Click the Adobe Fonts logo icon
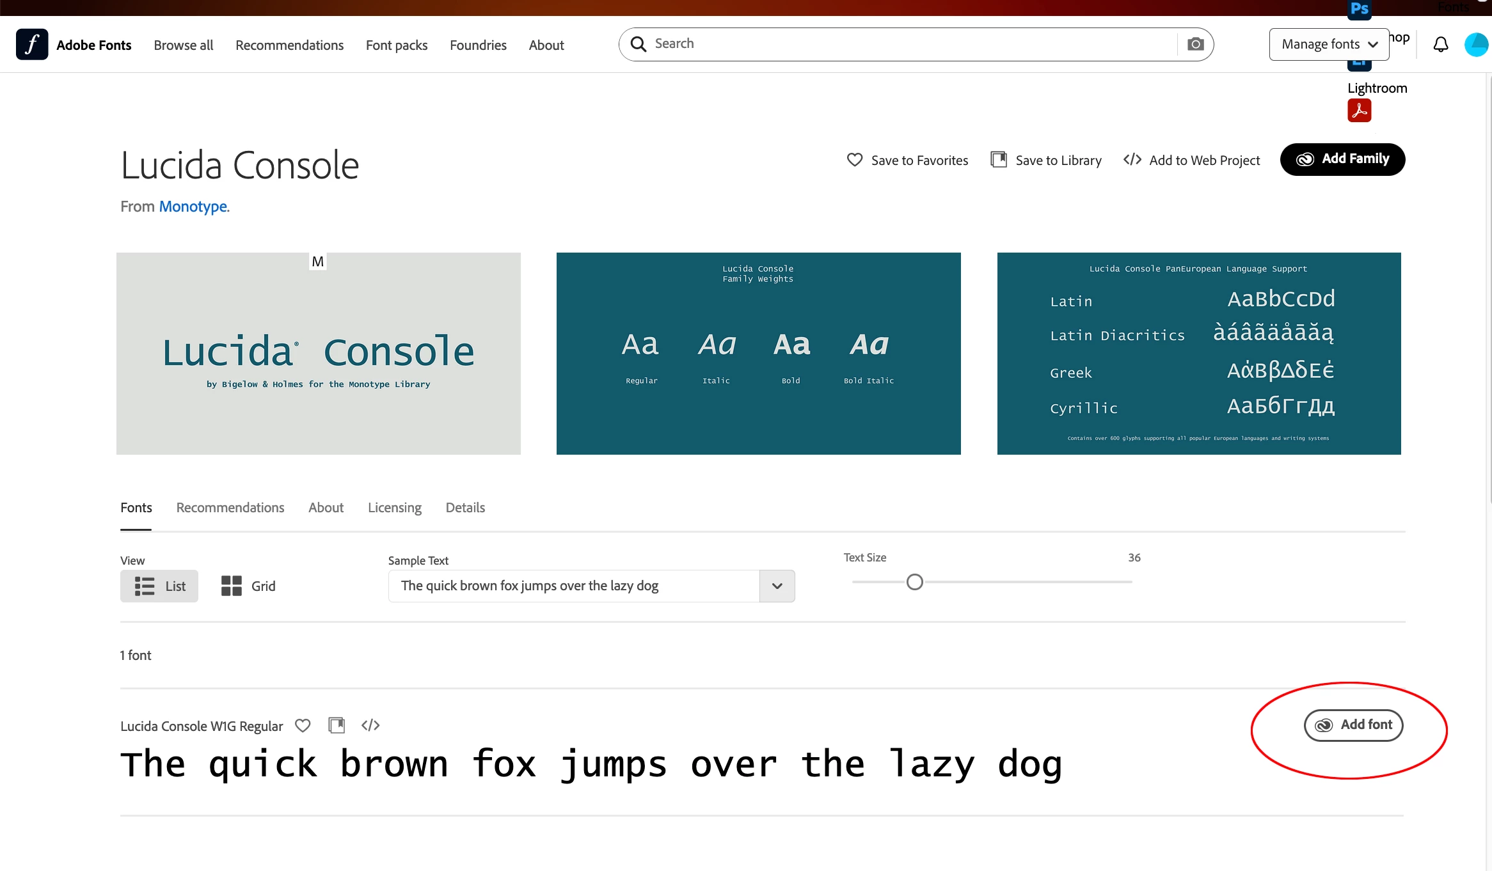The width and height of the screenshot is (1492, 871). click(32, 44)
